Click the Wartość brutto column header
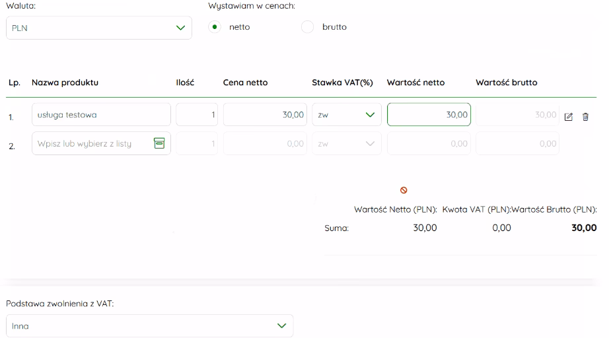The image size is (609, 338). tap(506, 83)
